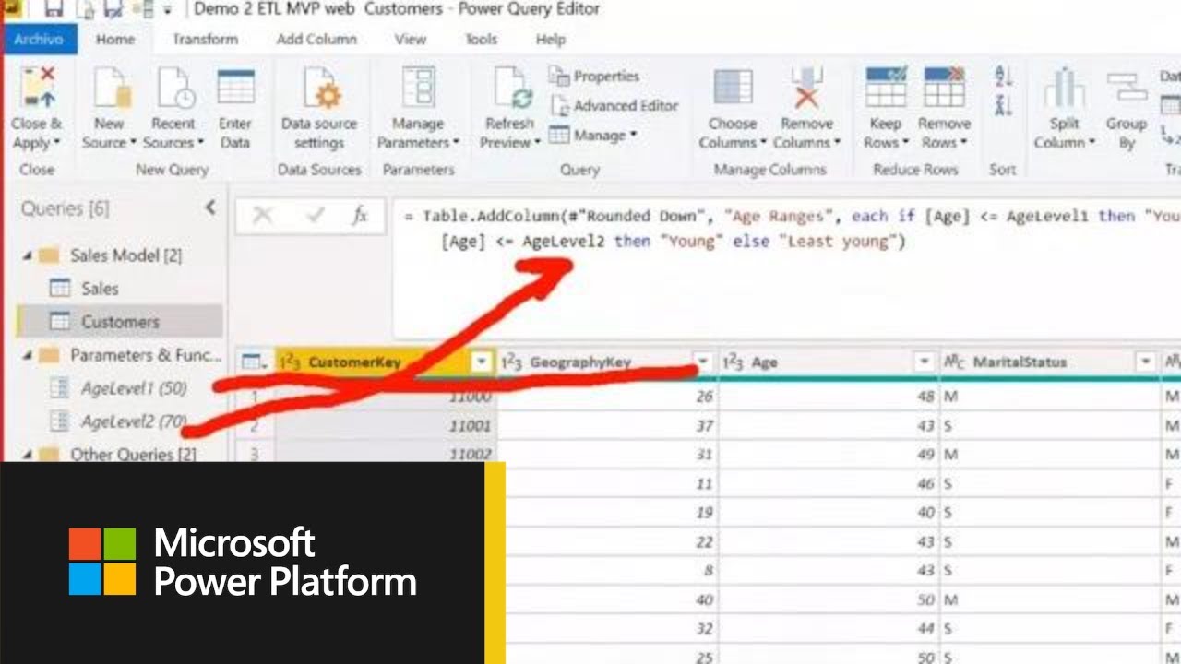Switch to the Home ribbon tab
The width and height of the screenshot is (1181, 664).
[115, 40]
